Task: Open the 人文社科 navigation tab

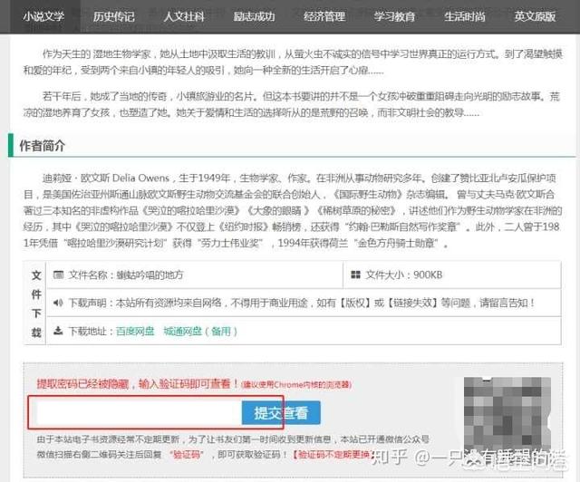Action: pyautogui.click(x=184, y=16)
